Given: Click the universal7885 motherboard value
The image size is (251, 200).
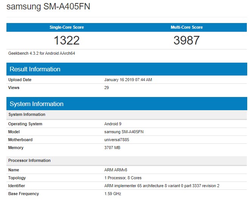Looking at the screenshot, I should coord(117,140).
